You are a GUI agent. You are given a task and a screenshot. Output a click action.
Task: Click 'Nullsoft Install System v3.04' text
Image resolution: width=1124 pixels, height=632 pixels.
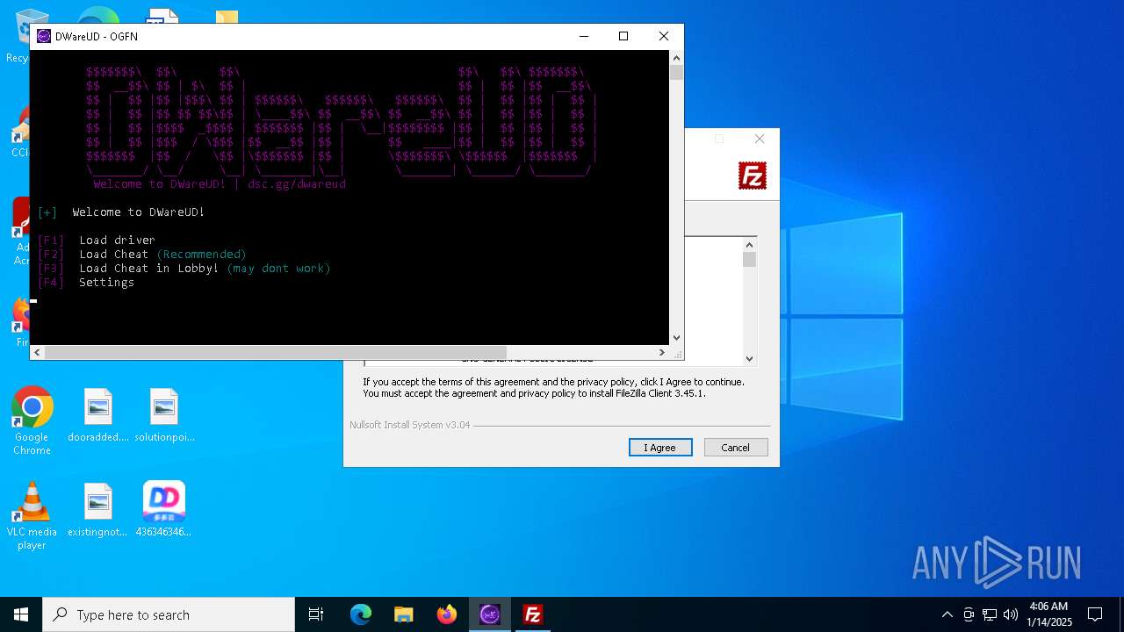[410, 425]
